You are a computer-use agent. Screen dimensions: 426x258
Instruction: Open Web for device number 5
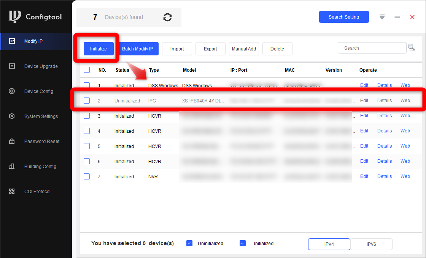click(x=405, y=146)
